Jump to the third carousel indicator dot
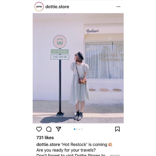The width and height of the screenshot is (156, 156). coord(79,129)
